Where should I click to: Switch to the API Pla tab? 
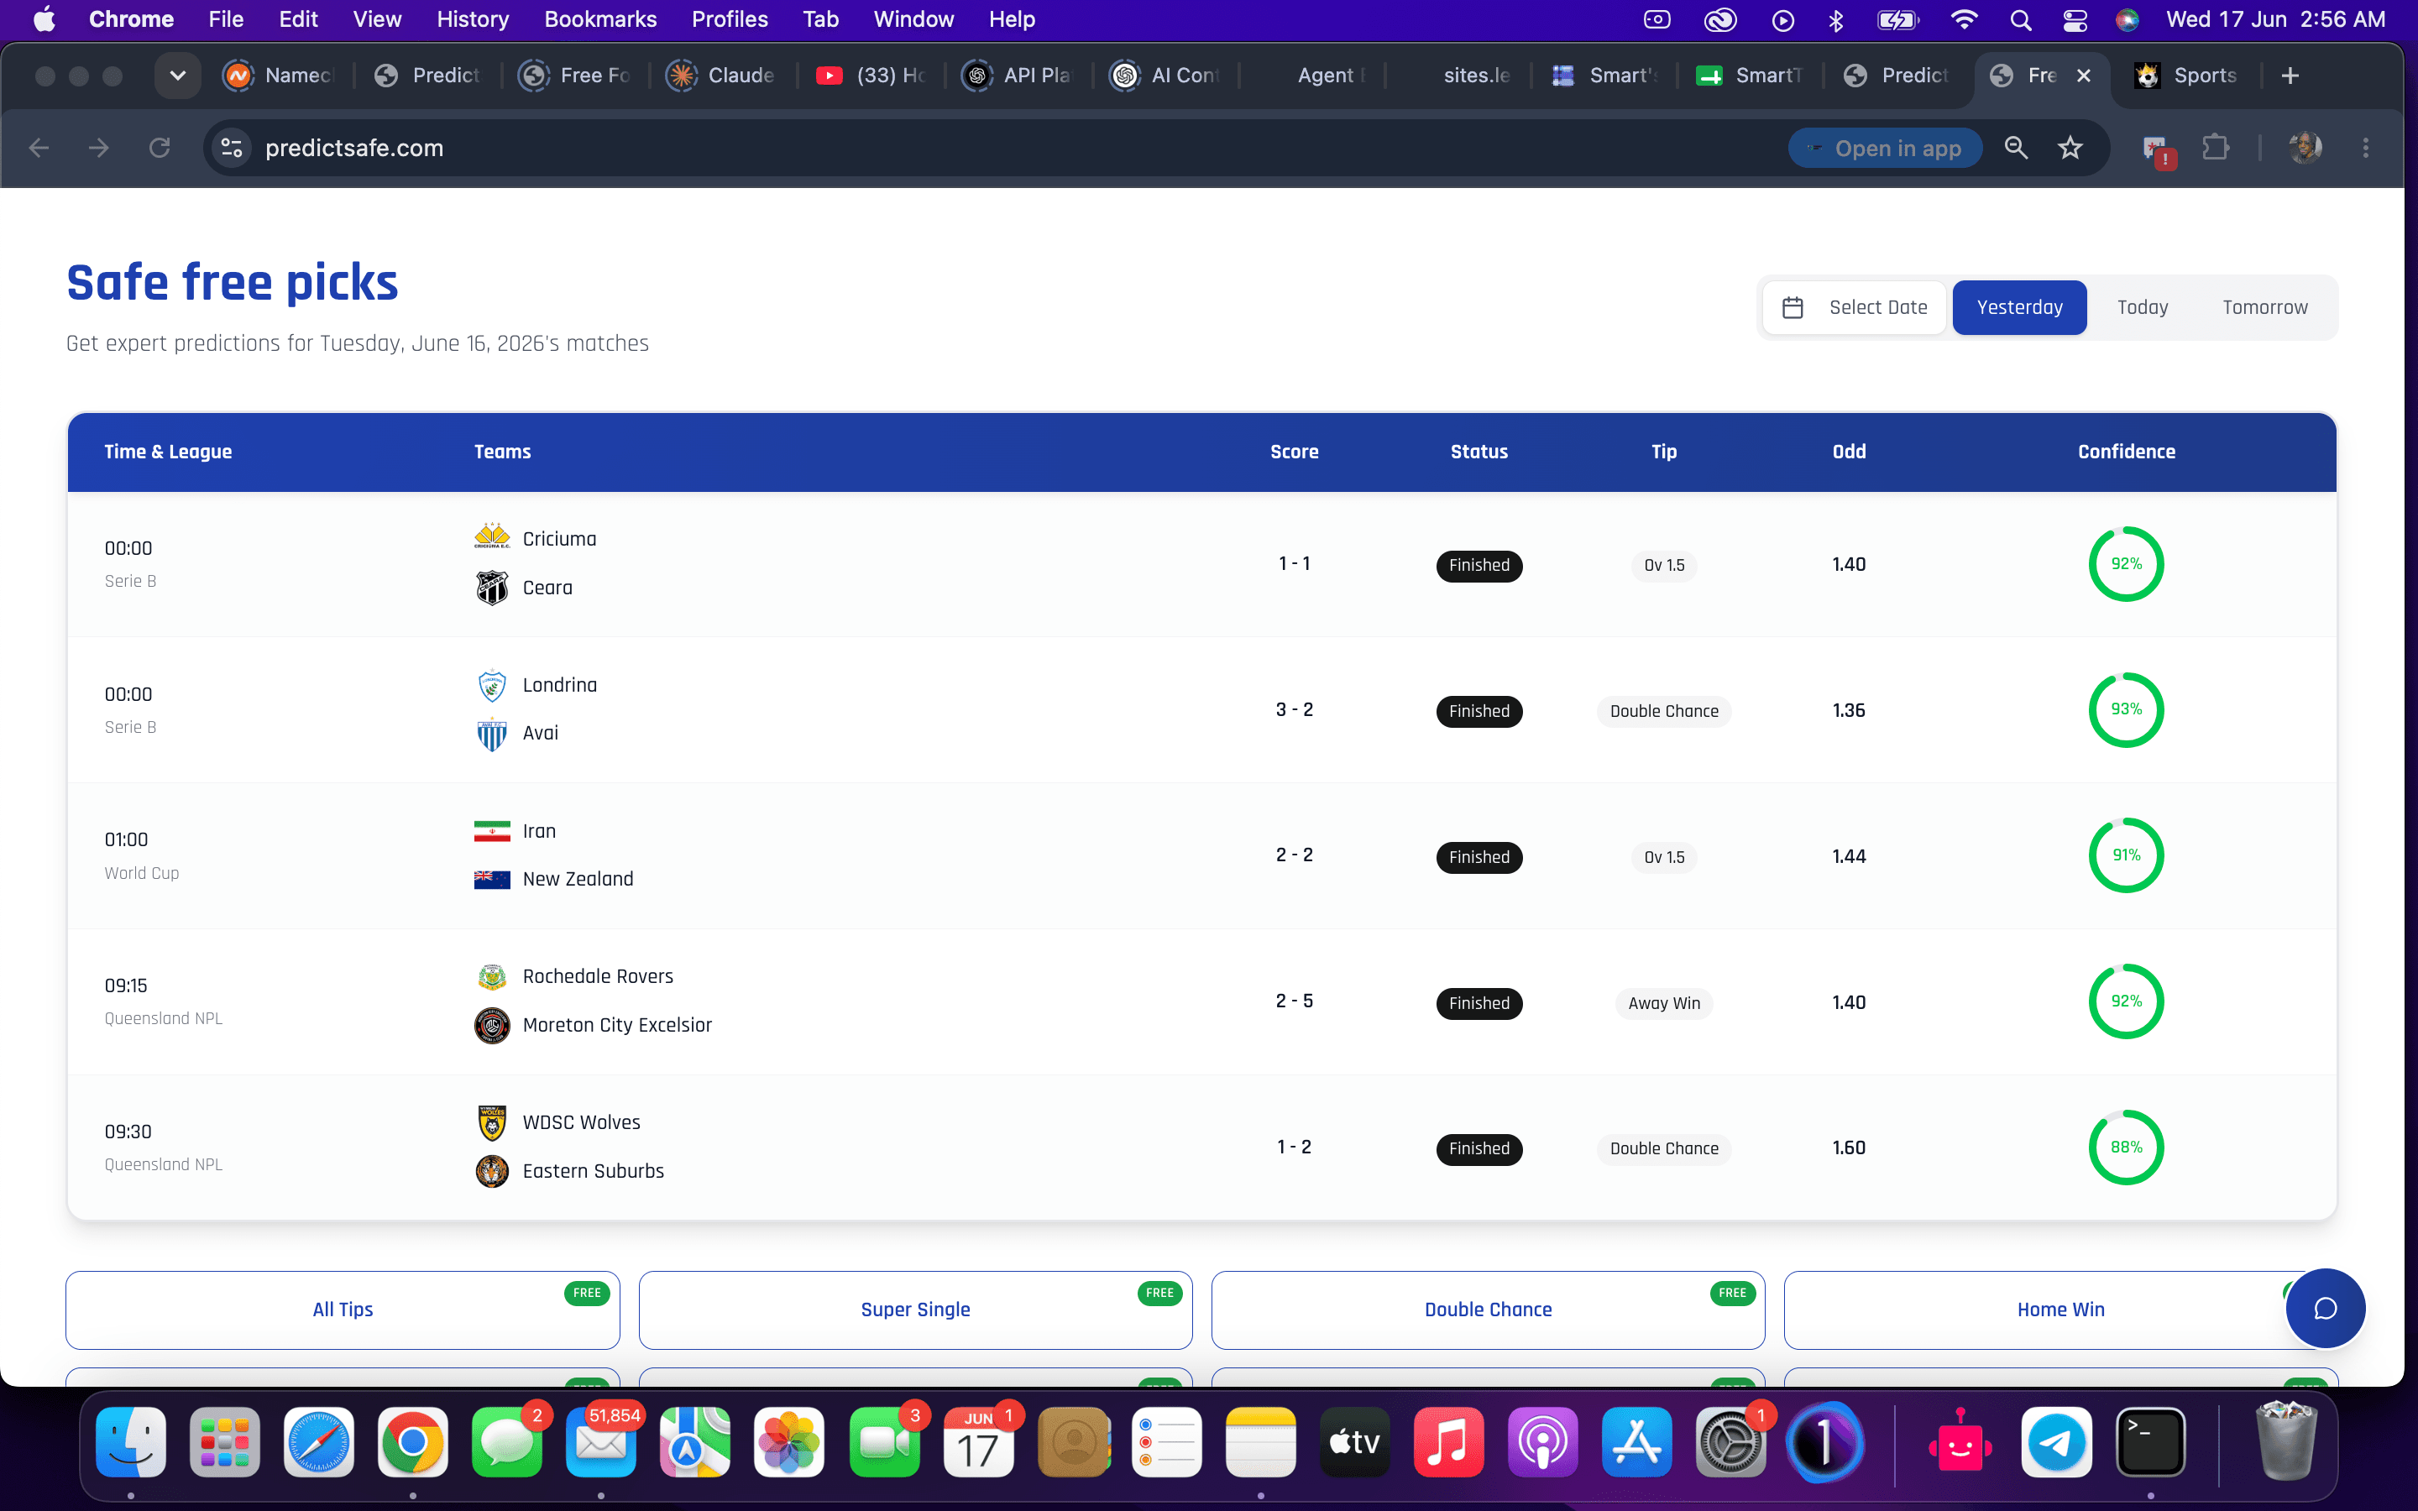1019,76
